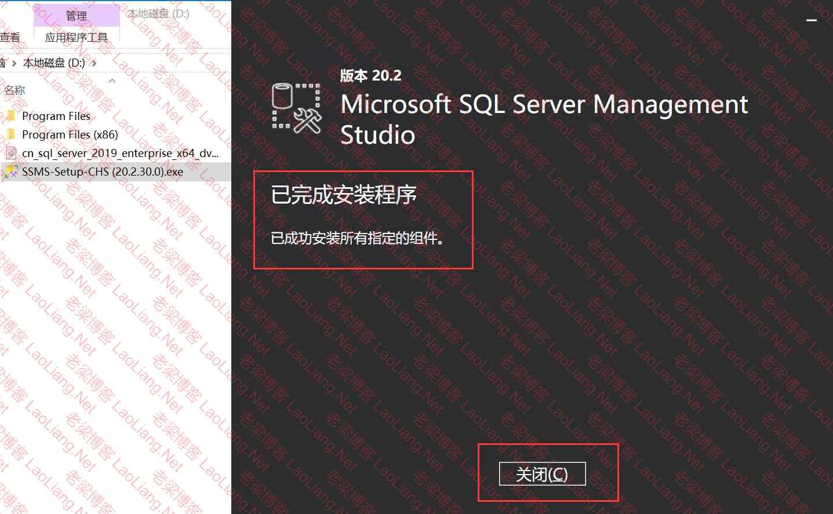Click the sort arrow above the column header
Image resolution: width=833 pixels, height=514 pixels.
112,81
